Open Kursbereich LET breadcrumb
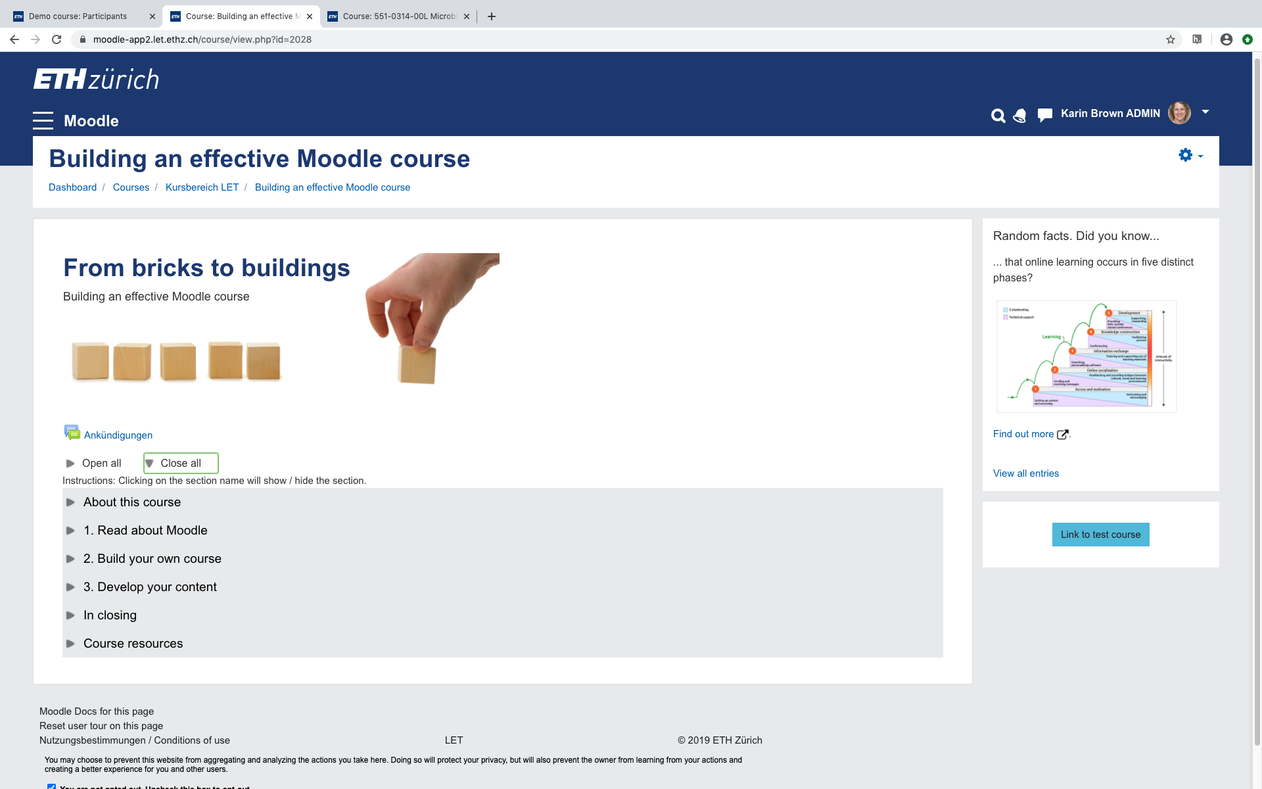Viewport: 1262px width, 789px height. click(202, 187)
